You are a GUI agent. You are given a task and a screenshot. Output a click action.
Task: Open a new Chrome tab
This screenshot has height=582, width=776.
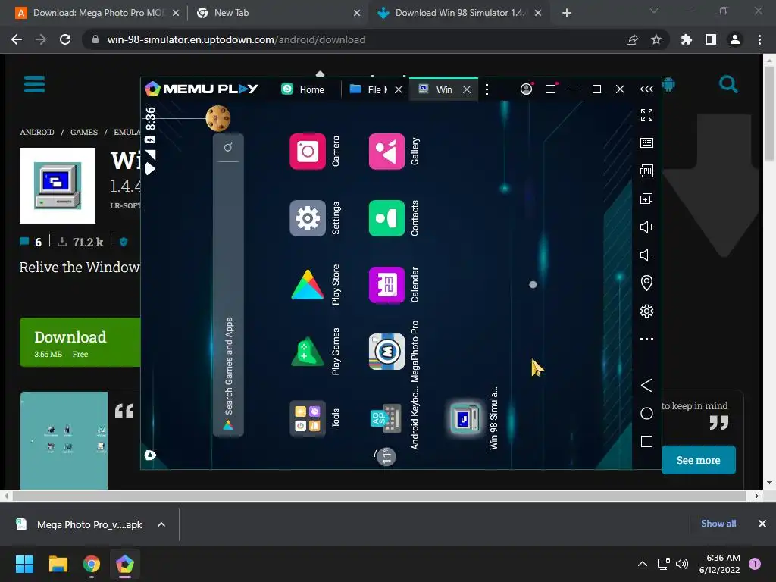coord(567,13)
